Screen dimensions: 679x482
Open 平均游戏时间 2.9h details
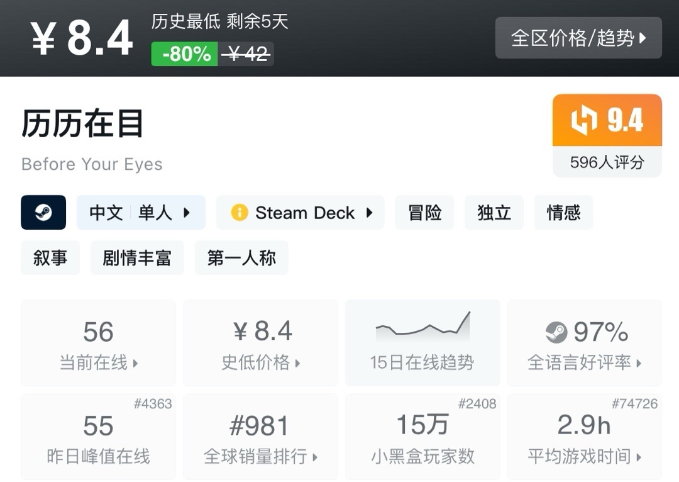point(584,438)
